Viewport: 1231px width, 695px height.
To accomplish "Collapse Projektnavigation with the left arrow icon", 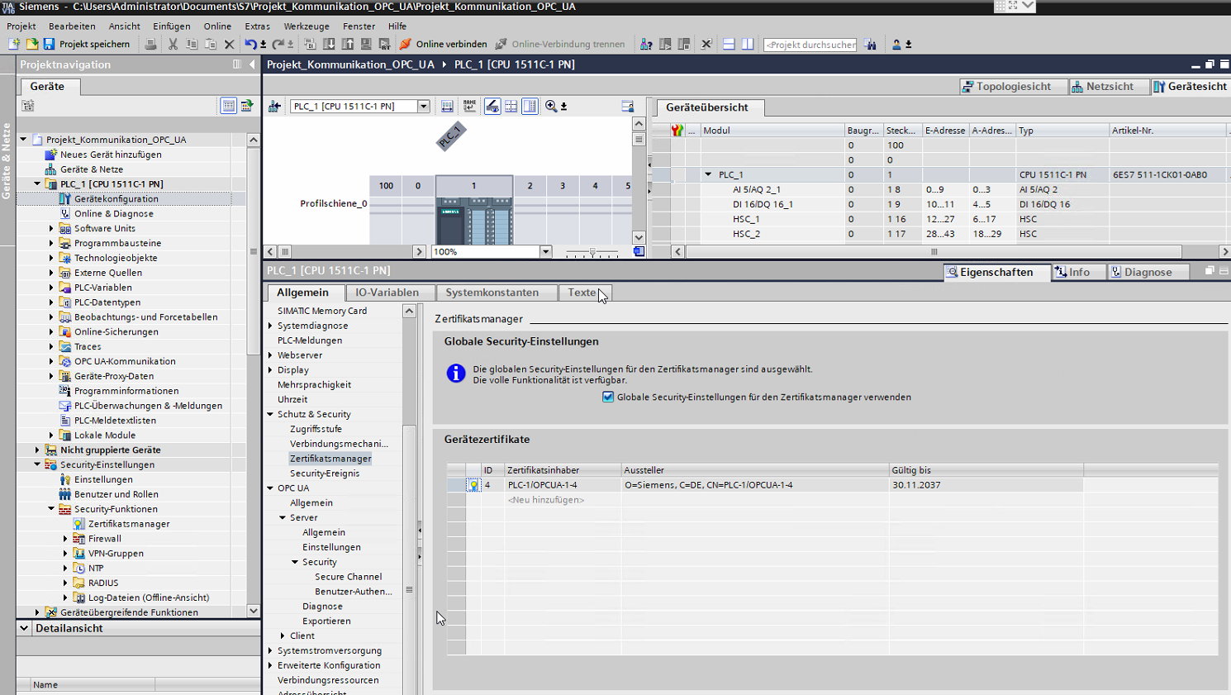I will pos(252,64).
